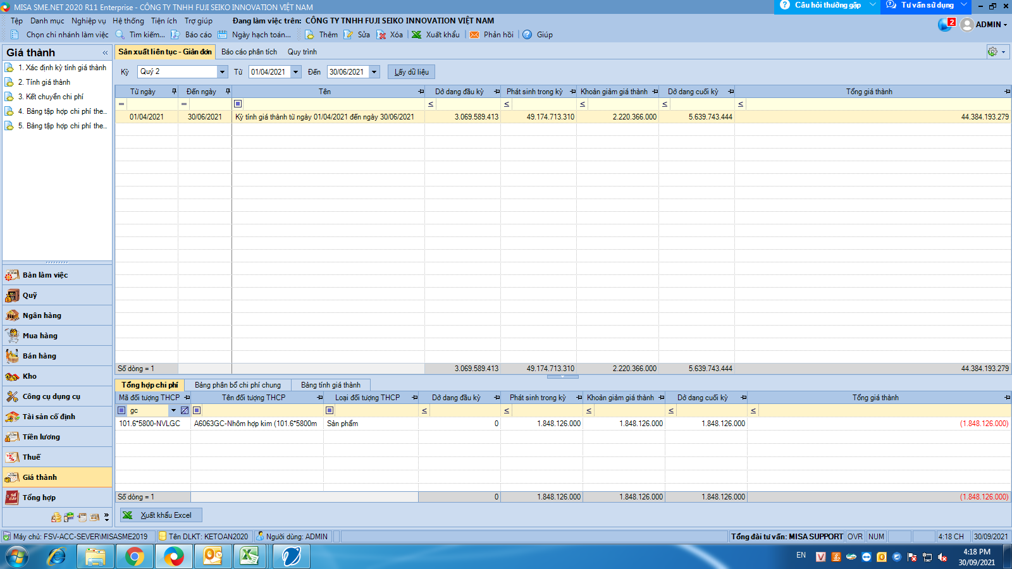Screen dimensions: 1012x569
Task: Click the Sửa (edit) toolbar icon
Action: pos(348,35)
